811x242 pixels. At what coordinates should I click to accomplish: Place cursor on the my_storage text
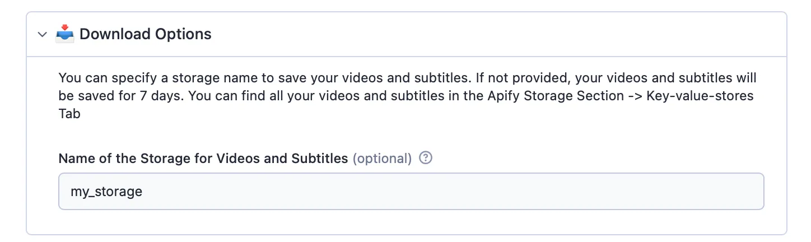click(106, 192)
